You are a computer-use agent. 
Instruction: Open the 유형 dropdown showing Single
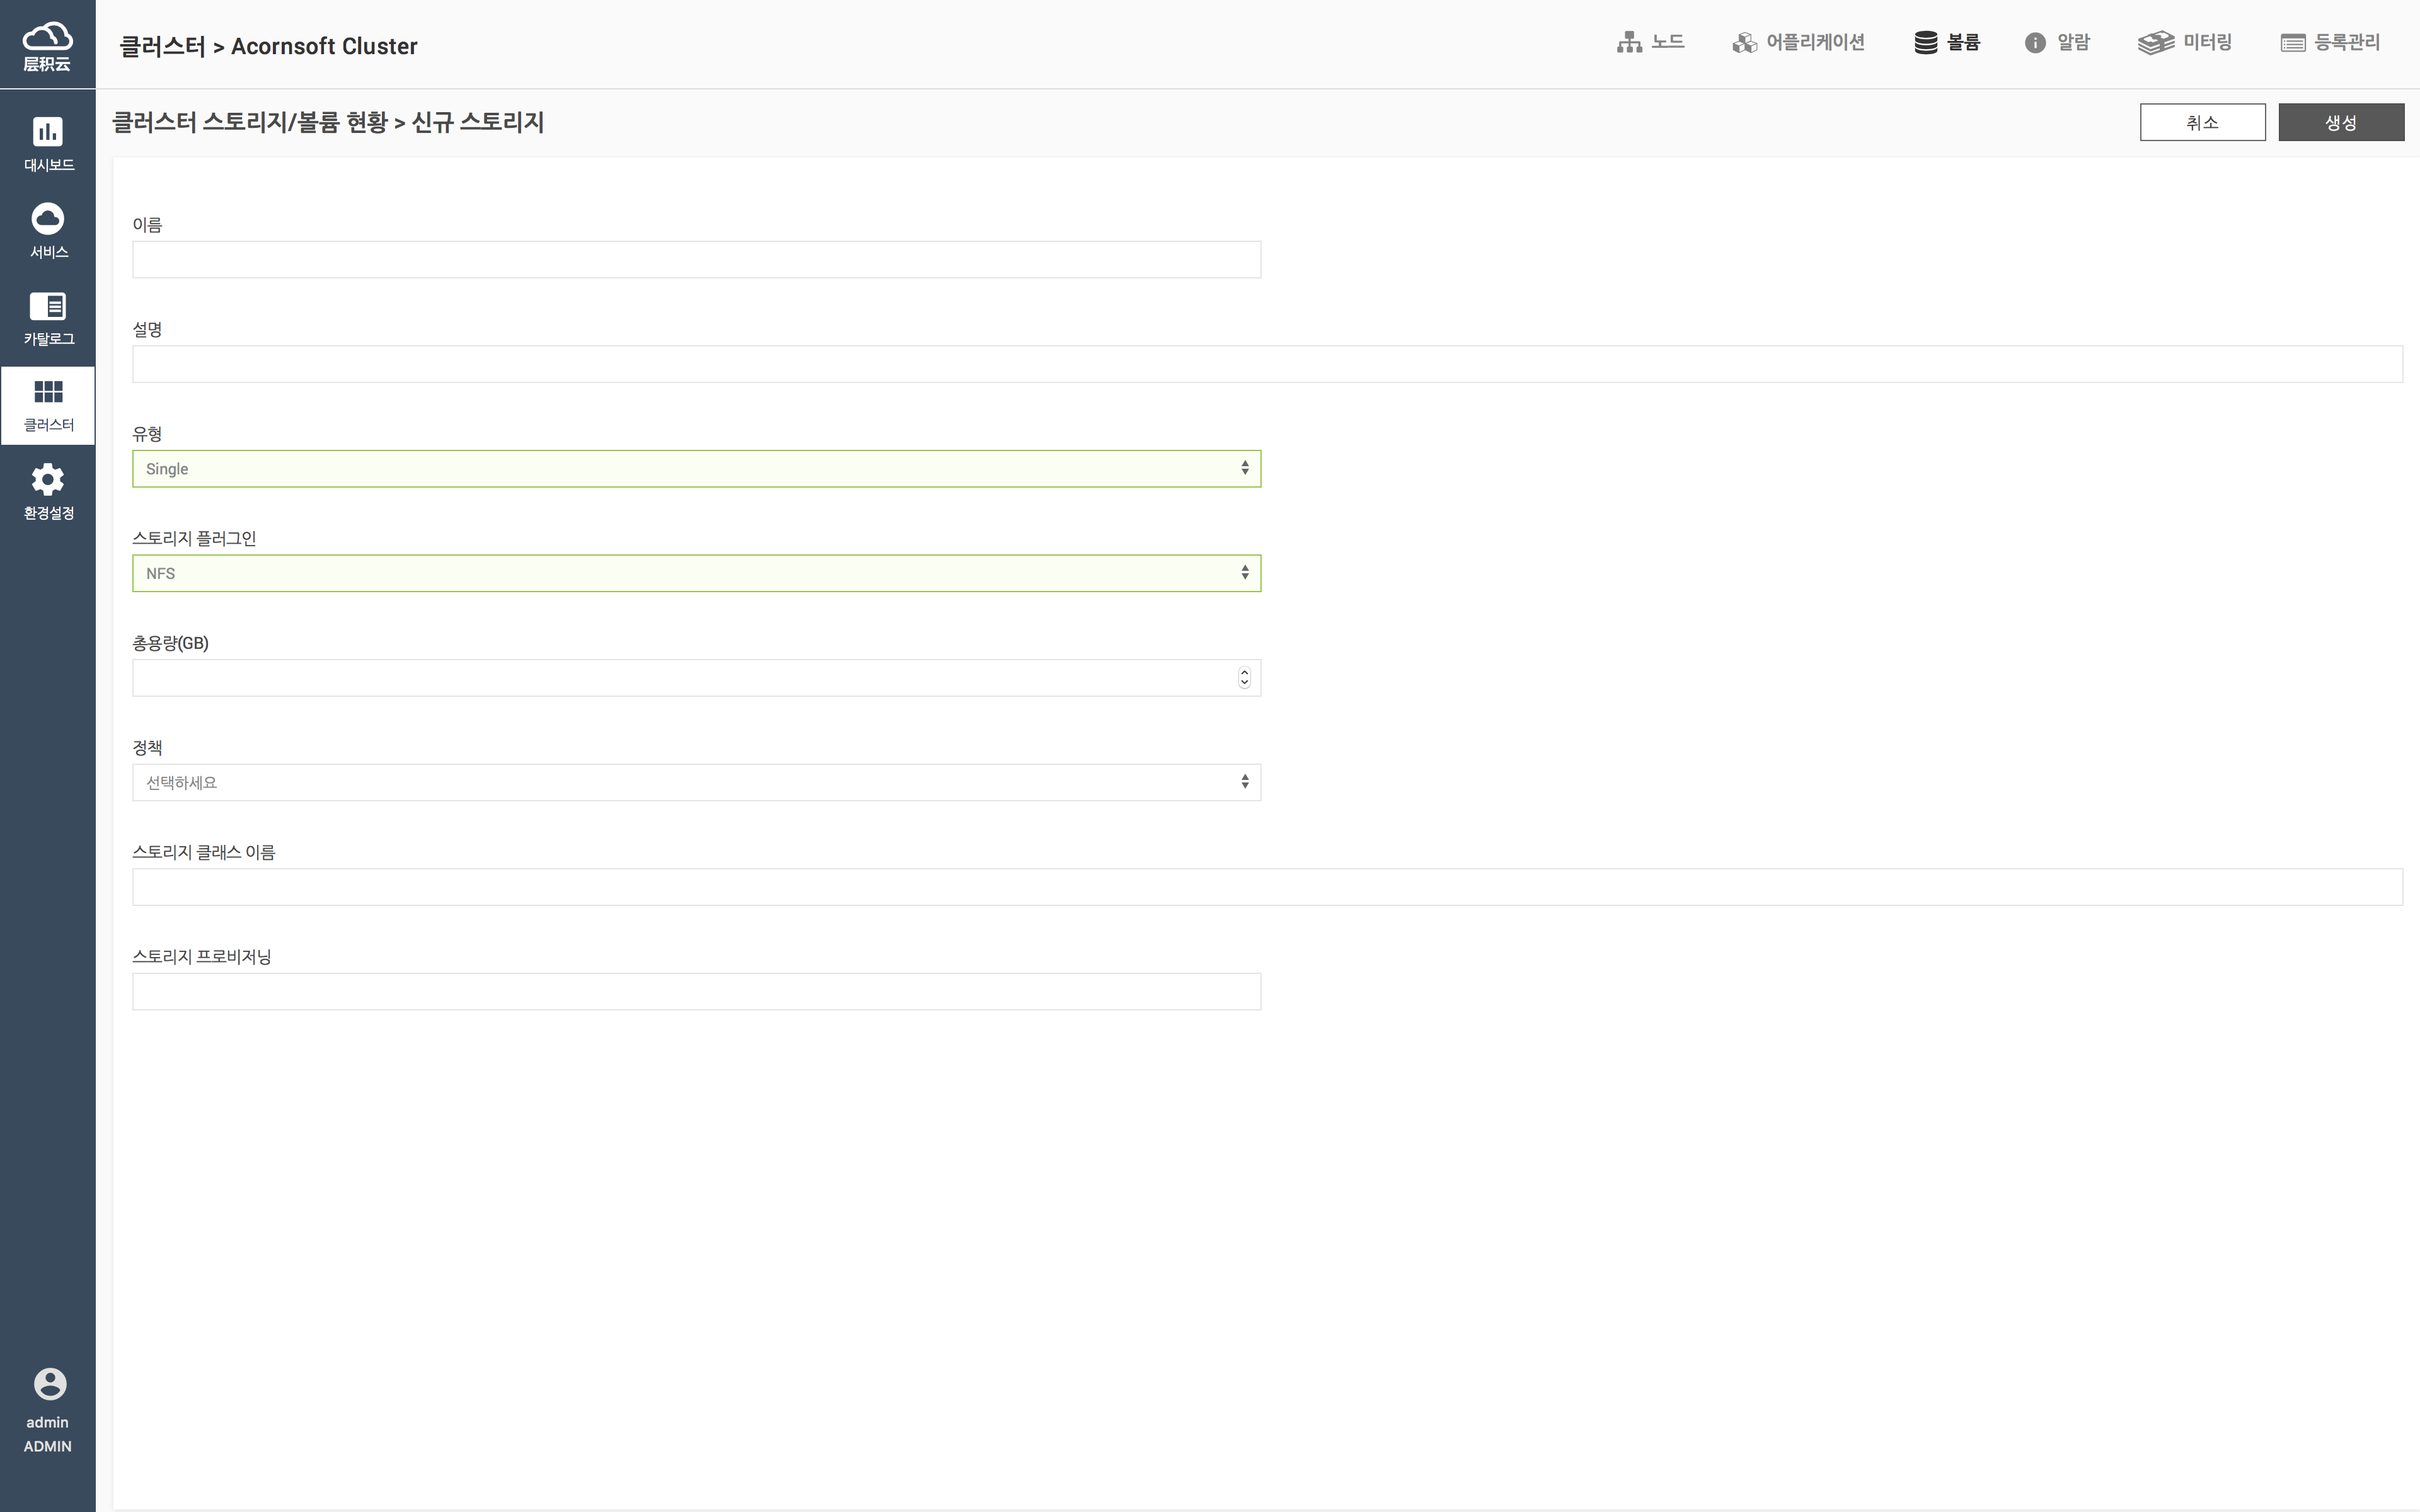click(x=696, y=469)
